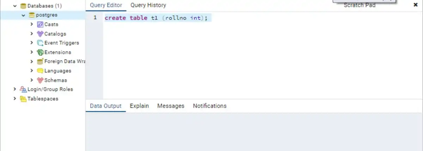Expand the Tablespaces node
Screen dimensions: 423x151
[x=15, y=99]
